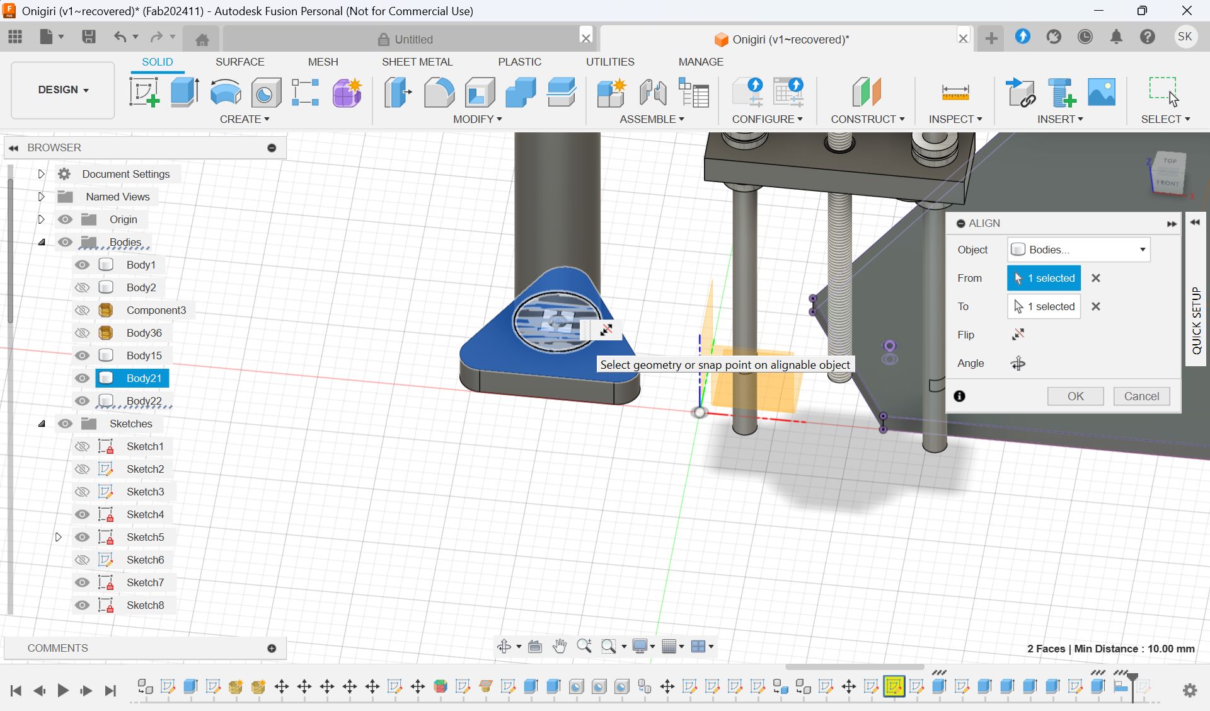Click the New Component icon
This screenshot has width=1210, height=711.
611,92
